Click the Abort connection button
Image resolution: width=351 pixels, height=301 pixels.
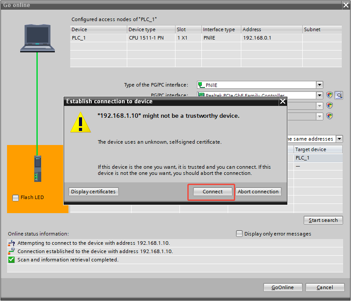pos(258,192)
